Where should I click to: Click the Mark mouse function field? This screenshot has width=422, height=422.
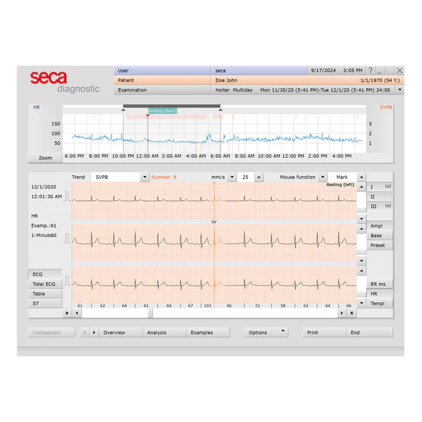point(342,177)
